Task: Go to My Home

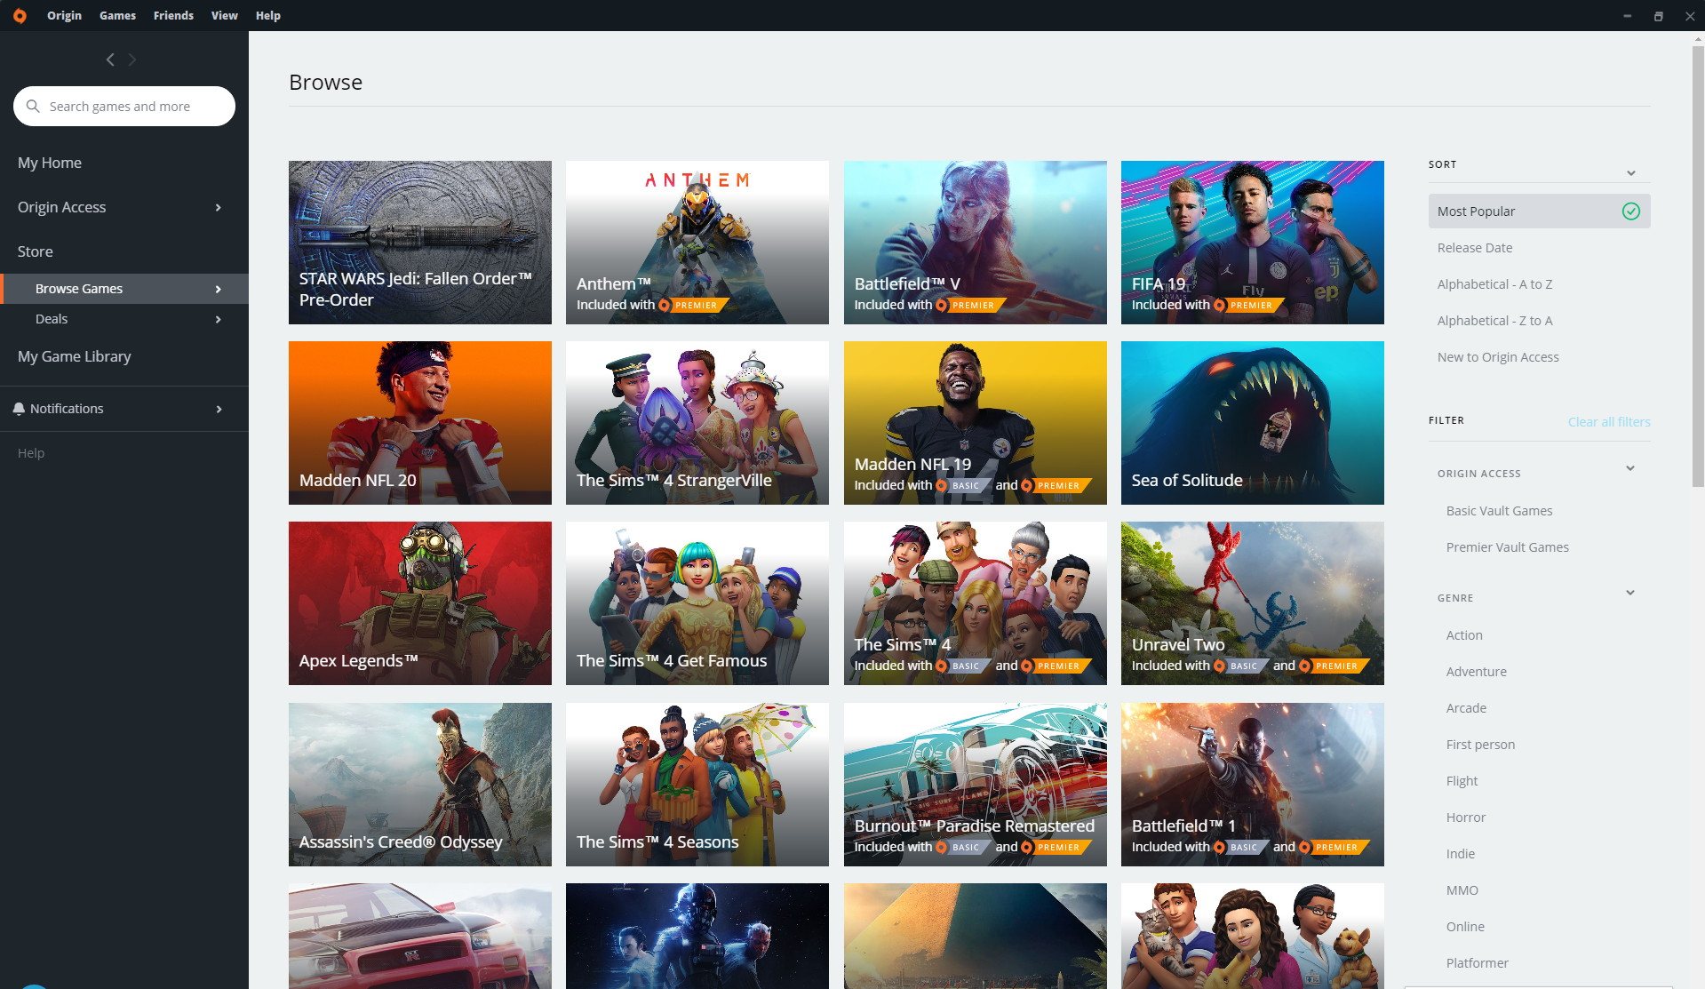Action: pyautogui.click(x=50, y=163)
